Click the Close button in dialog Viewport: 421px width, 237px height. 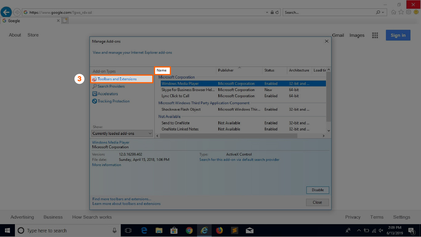[x=317, y=202]
